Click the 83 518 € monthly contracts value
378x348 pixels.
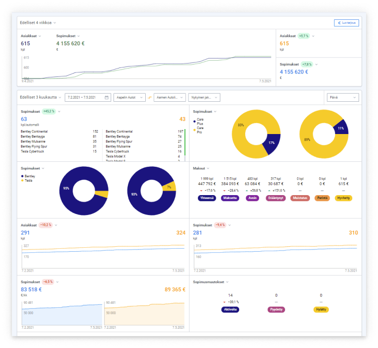31,289
